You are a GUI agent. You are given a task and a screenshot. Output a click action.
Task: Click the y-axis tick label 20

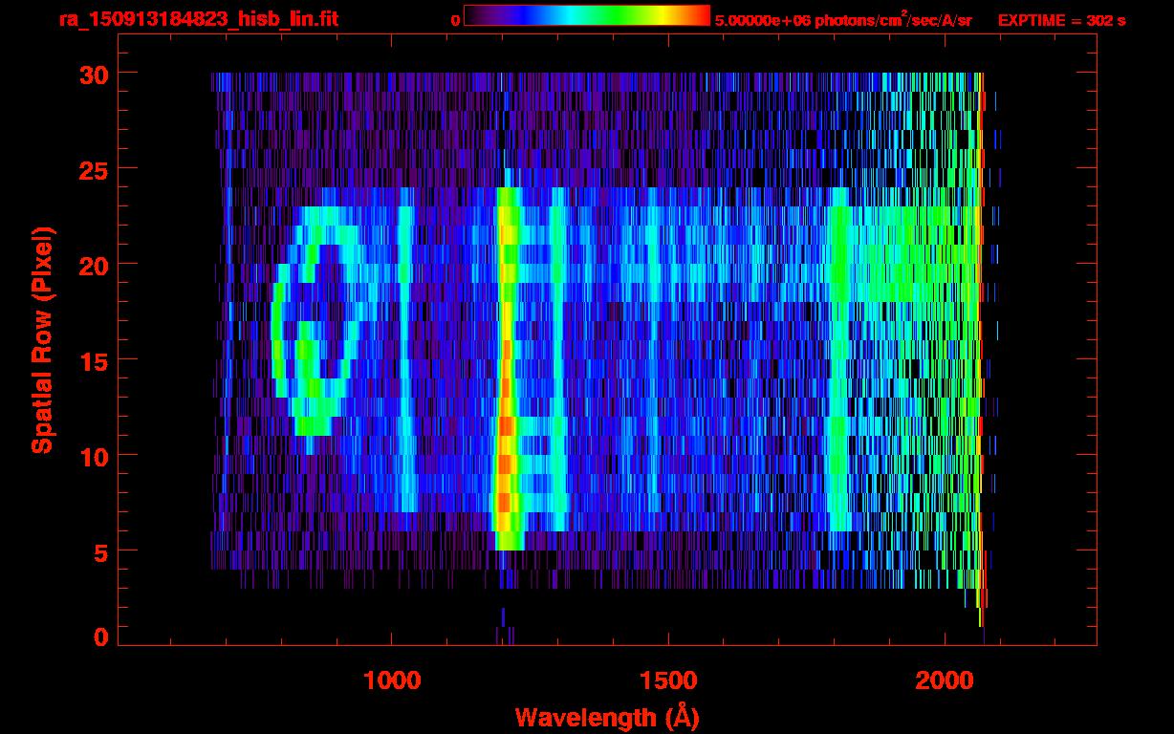(94, 265)
